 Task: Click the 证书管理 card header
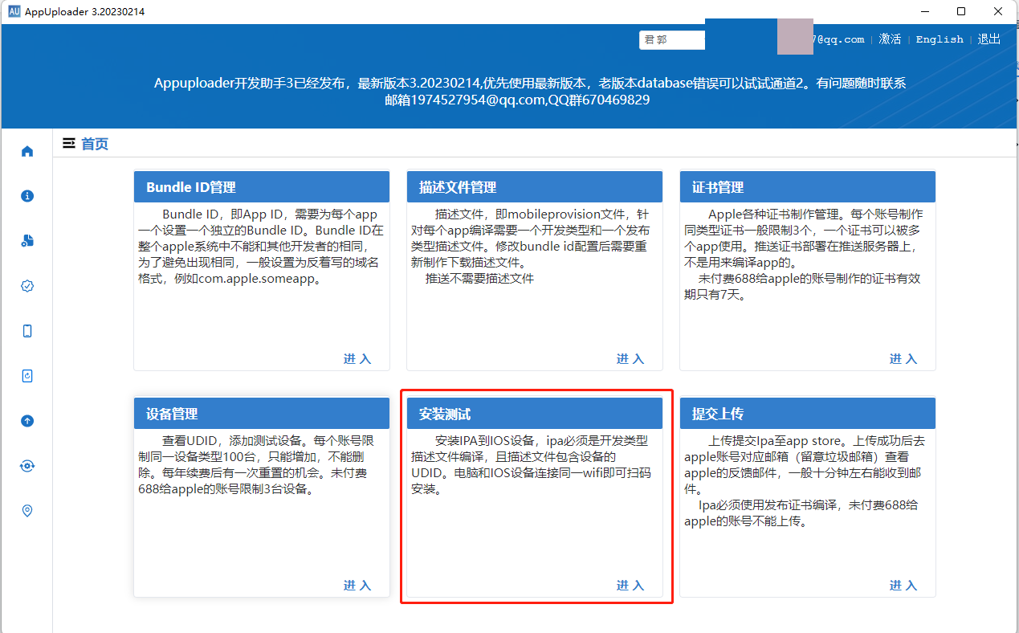tap(808, 186)
